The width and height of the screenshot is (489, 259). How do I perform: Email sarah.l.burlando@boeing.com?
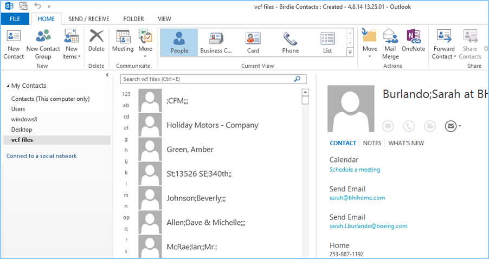pos(368,226)
